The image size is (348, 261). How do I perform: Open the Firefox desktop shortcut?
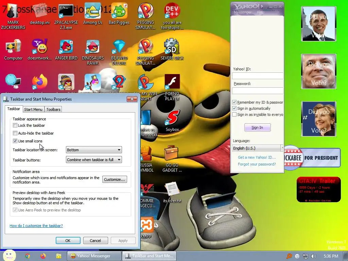click(40, 82)
